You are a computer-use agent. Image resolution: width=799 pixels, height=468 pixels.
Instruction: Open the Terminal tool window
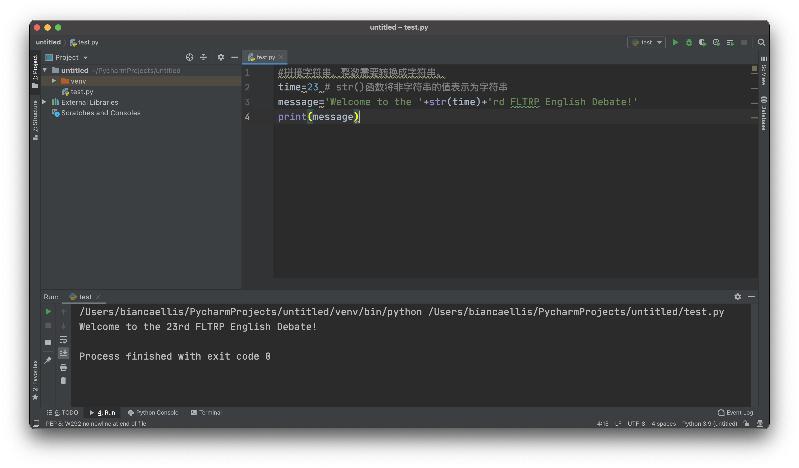click(206, 412)
